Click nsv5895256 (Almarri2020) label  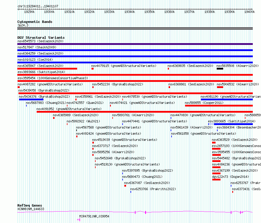click(x=113, y=152)
